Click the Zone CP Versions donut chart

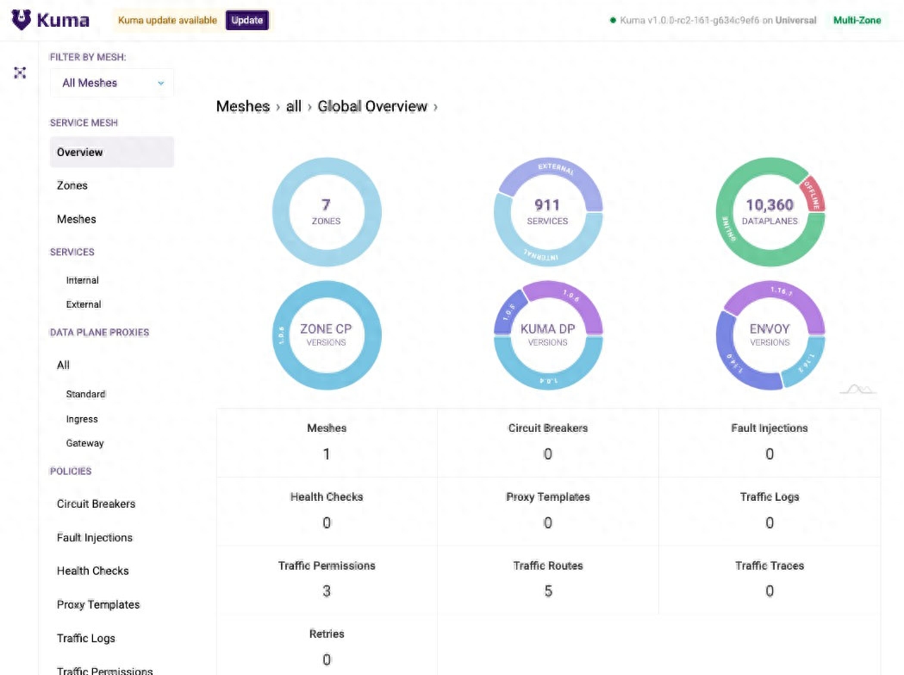(327, 335)
